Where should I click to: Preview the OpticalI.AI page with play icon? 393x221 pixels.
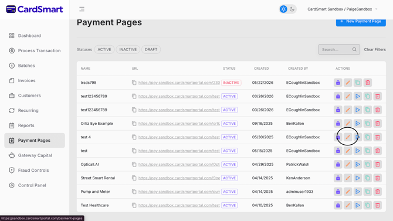click(x=358, y=164)
